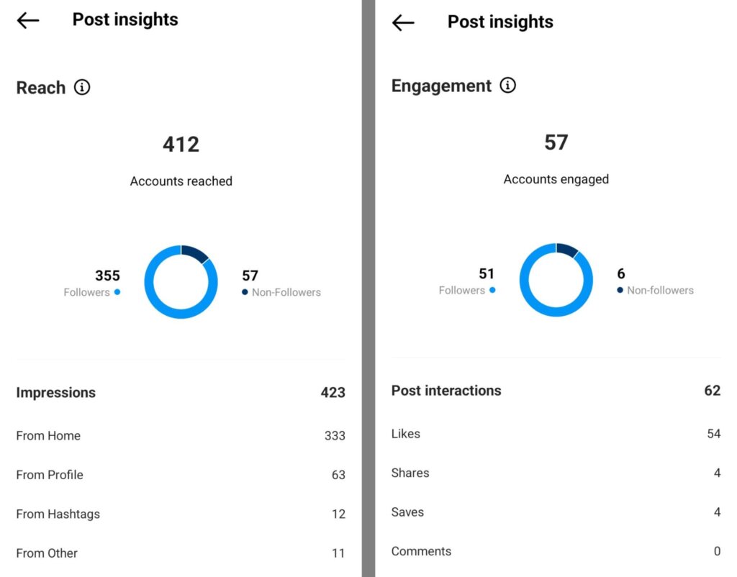Screen dimensions: 737x577
Task: Click the Followers legend dot under Engagement
Action: [x=492, y=290]
